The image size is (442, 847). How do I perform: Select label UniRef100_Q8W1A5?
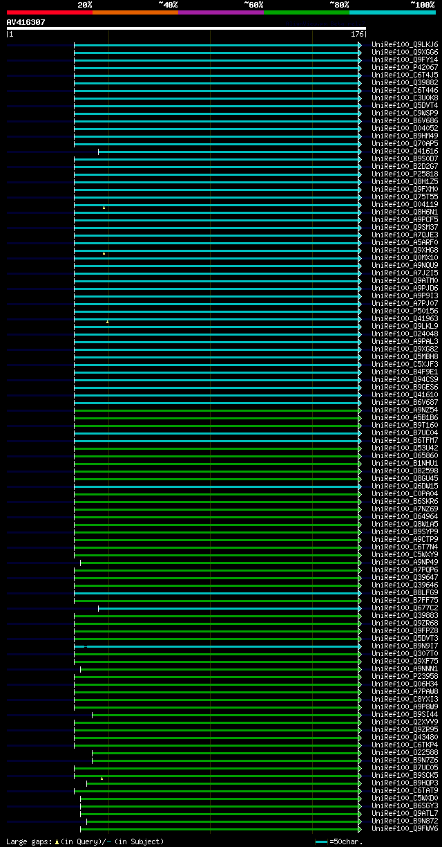405,524
